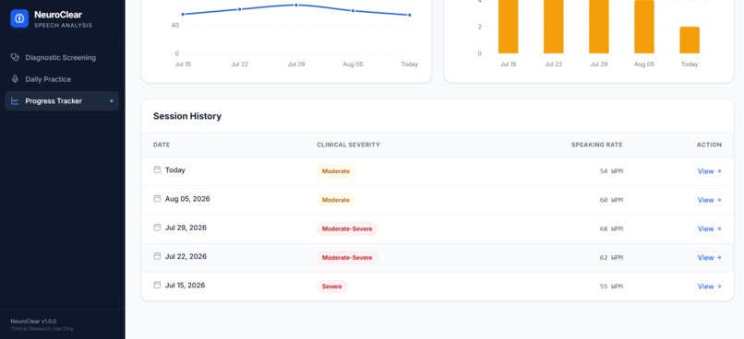
Task: Open Diagnostic Screening in the sidebar
Action: click(62, 57)
